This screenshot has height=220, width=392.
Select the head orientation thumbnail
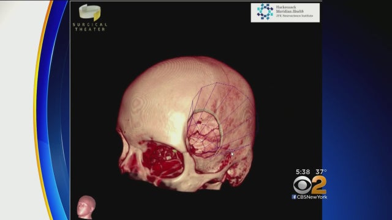pos(86,207)
